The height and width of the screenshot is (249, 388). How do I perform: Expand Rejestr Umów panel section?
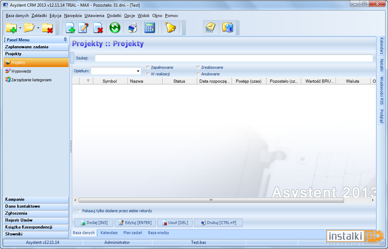tap(36, 220)
